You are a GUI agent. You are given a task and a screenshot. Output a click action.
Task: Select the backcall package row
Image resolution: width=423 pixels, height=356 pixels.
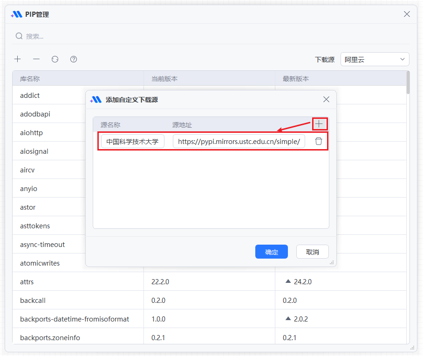click(209, 300)
